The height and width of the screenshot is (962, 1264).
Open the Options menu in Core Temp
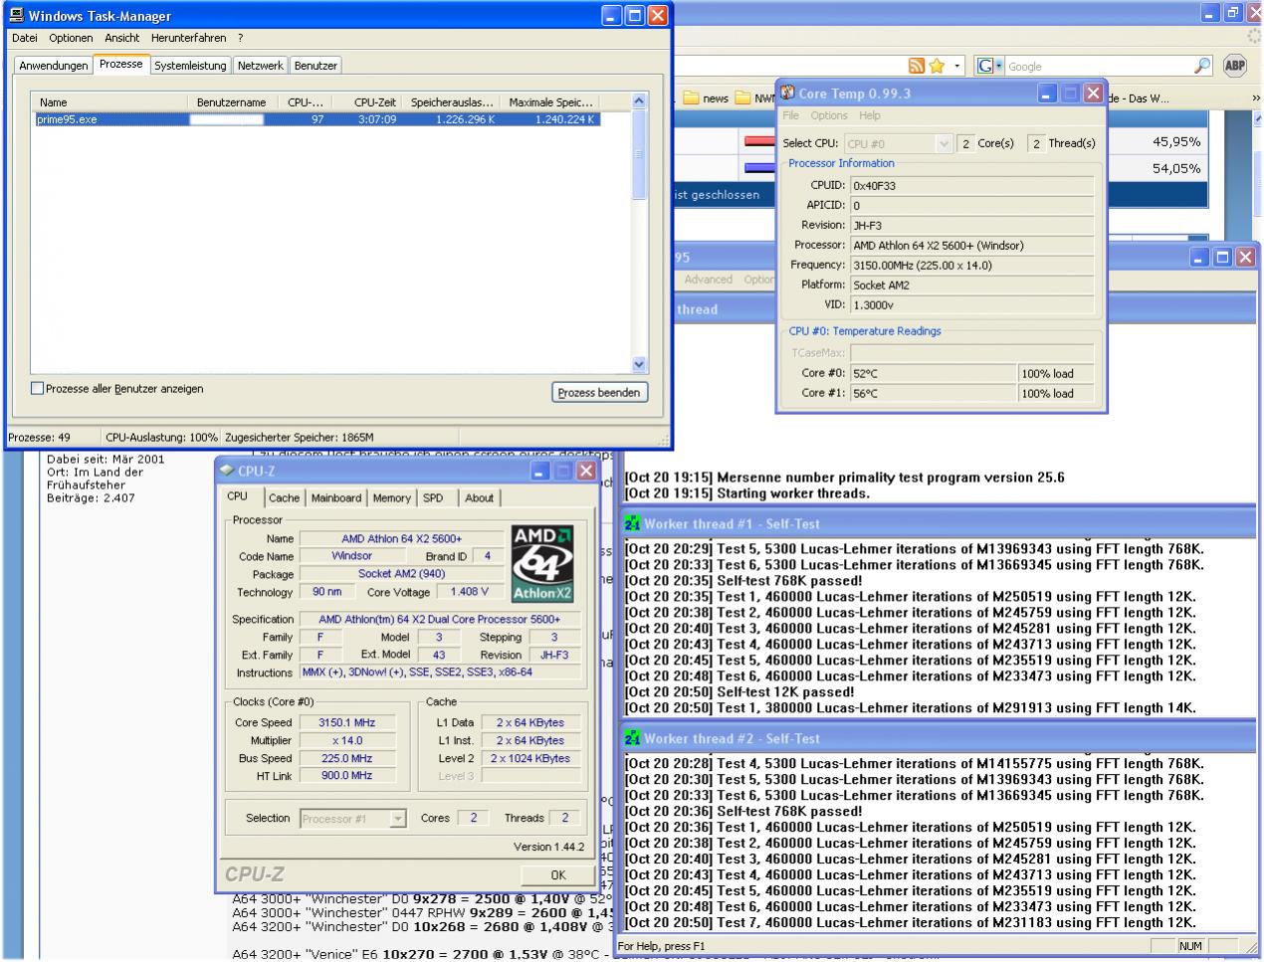[829, 115]
